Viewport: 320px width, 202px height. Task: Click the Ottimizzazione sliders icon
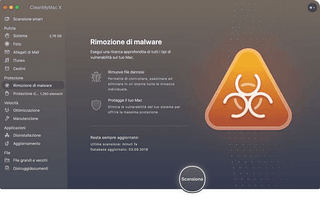[7, 110]
